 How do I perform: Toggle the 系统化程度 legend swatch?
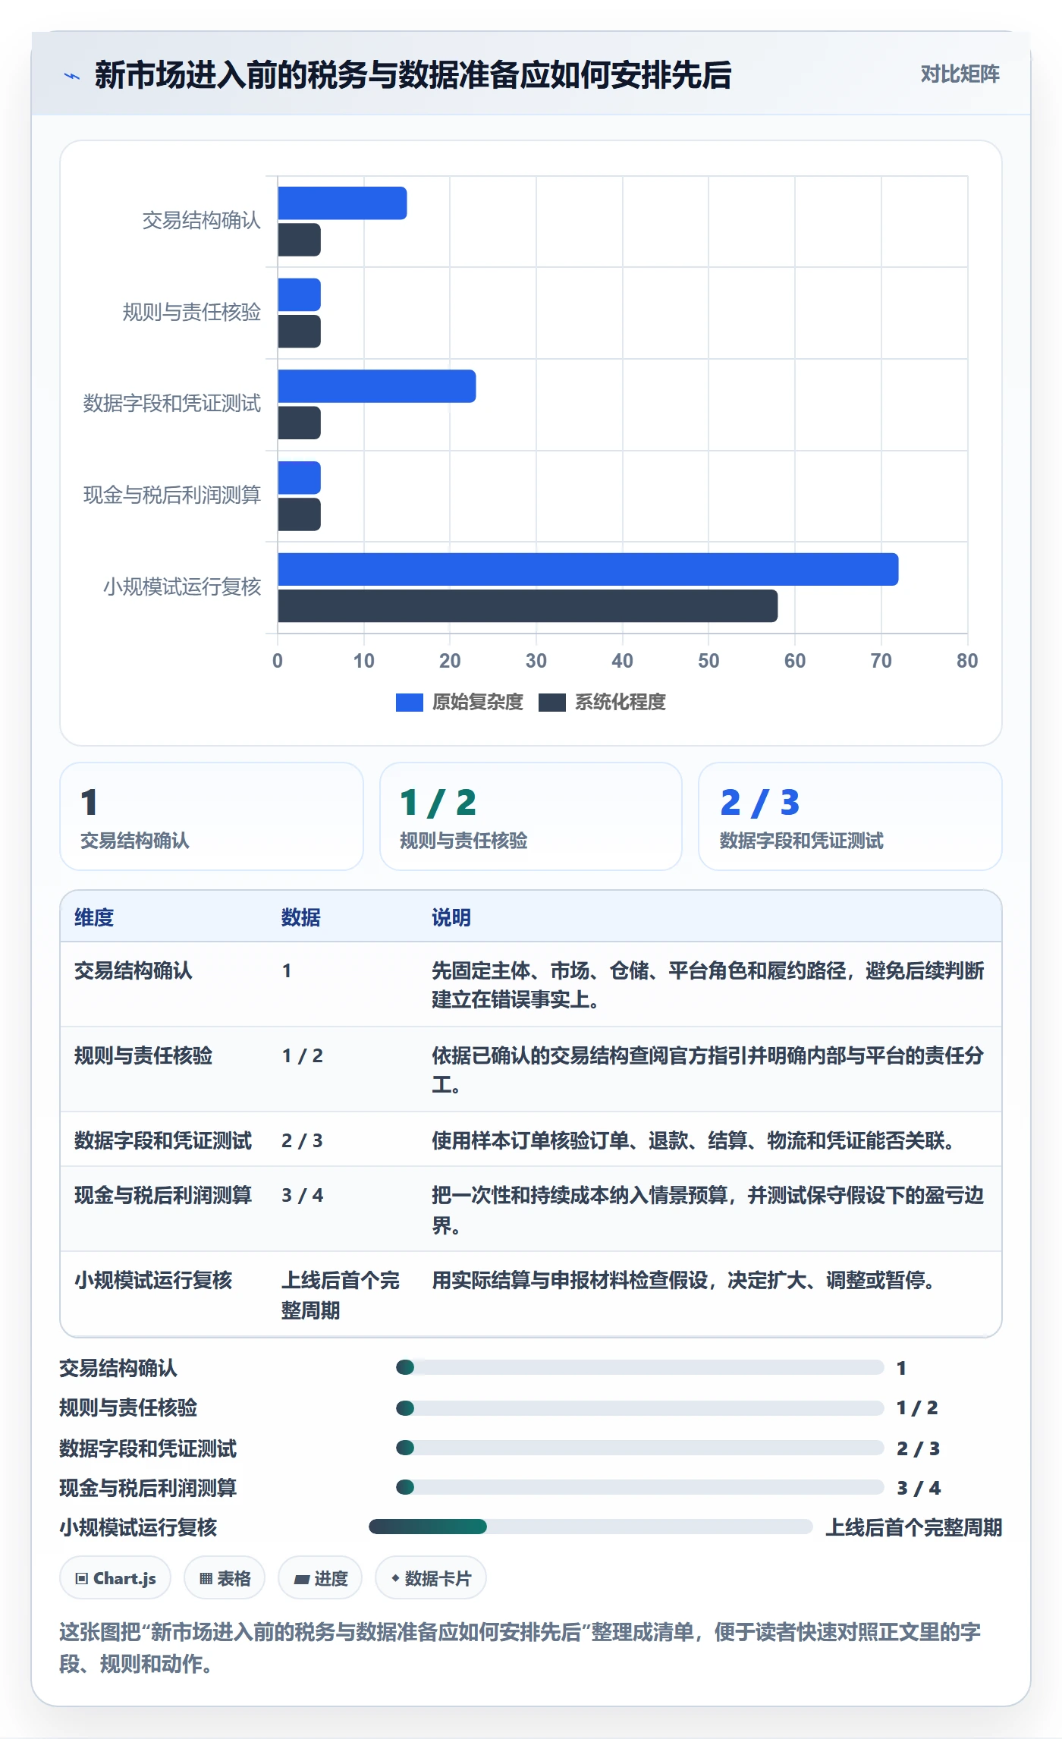pos(552,703)
